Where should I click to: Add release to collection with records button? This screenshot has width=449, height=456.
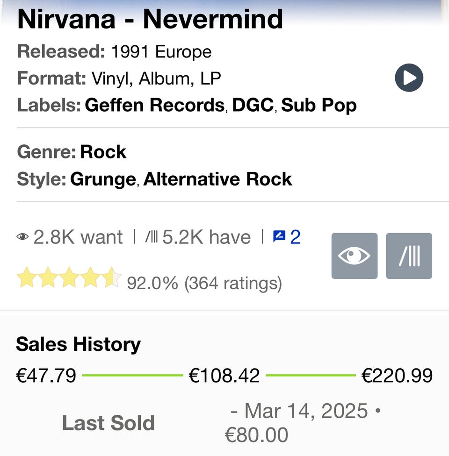coord(409,256)
